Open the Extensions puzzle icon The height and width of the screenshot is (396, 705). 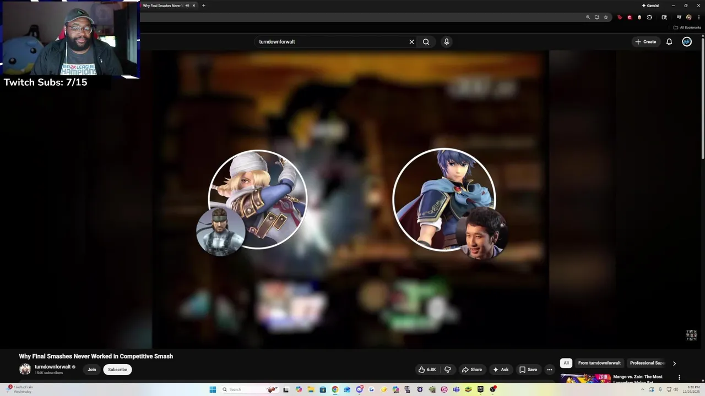pyautogui.click(x=649, y=18)
